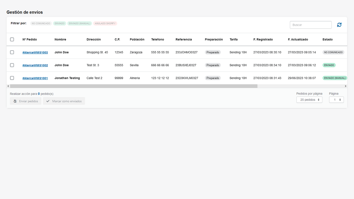The image size is (354, 199).
Task: Click the horizontal scrollbar thumb under the table
Action: coord(134,86)
